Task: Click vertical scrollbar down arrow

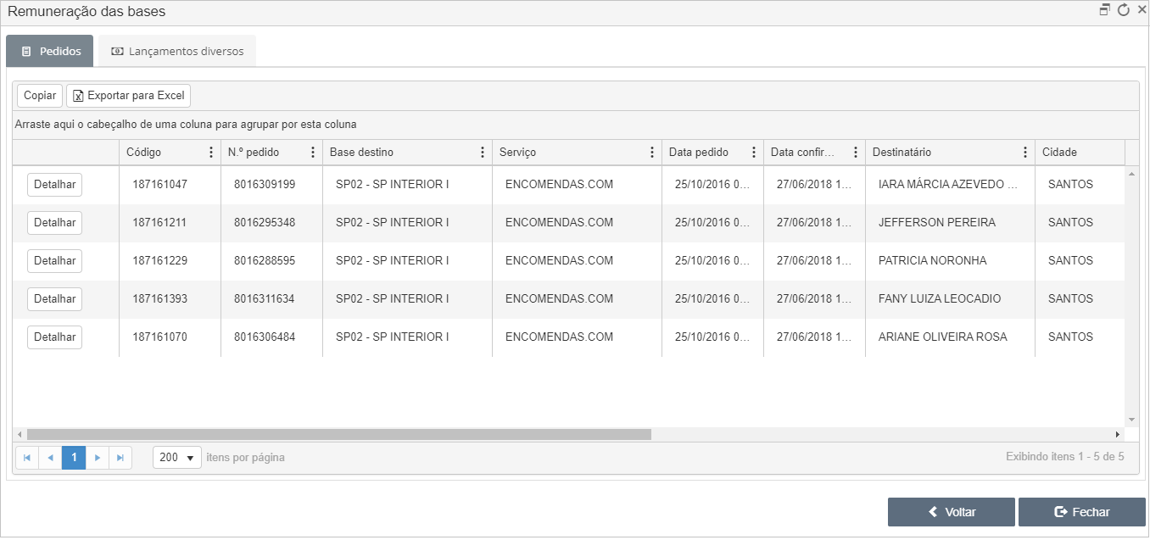Action: [1131, 420]
